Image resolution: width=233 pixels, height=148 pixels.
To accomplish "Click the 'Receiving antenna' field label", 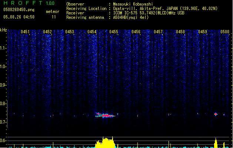I will click(85, 17).
